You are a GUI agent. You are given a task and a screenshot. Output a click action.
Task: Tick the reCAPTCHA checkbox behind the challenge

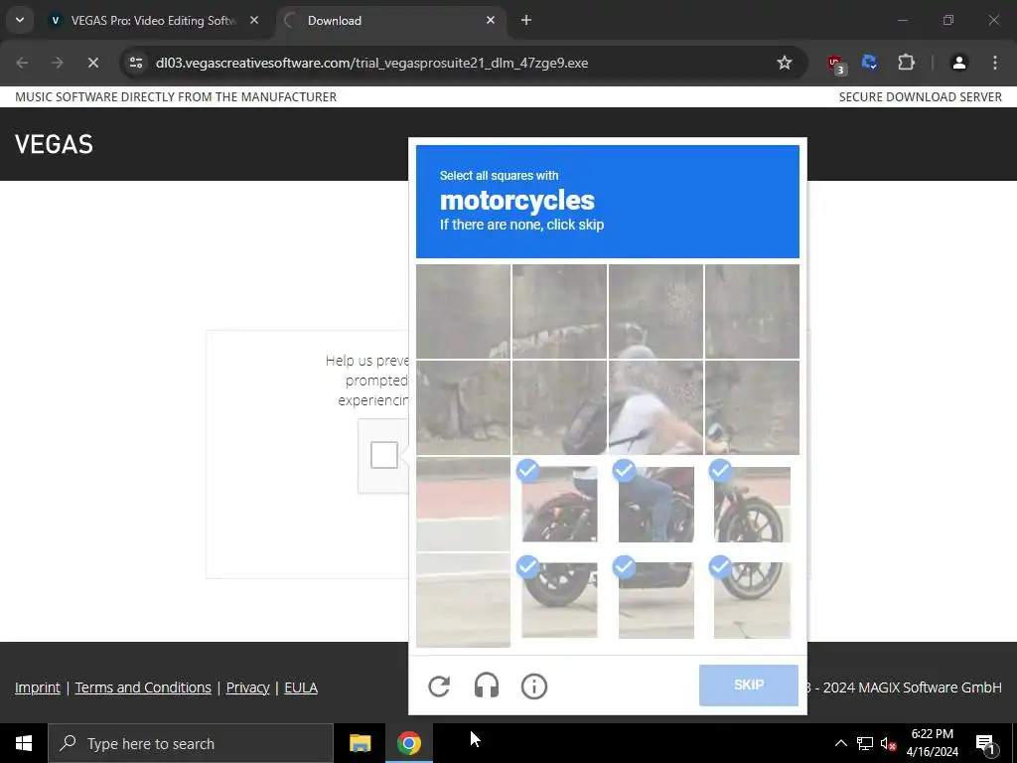point(384,455)
